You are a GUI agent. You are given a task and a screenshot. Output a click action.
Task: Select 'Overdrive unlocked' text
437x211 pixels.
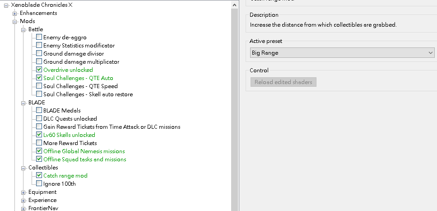68,70
